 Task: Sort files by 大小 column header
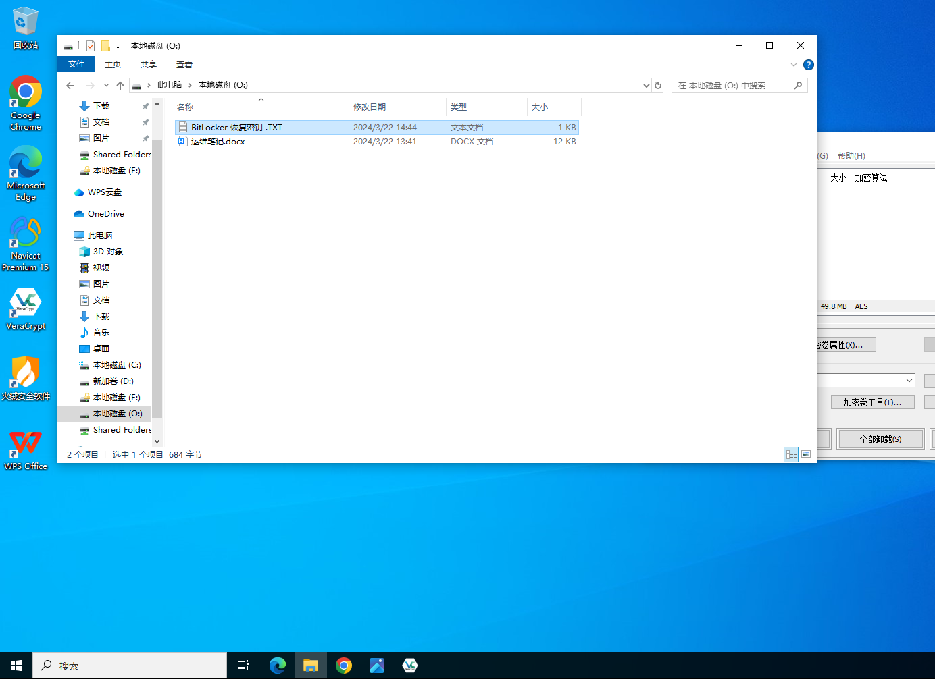point(554,107)
